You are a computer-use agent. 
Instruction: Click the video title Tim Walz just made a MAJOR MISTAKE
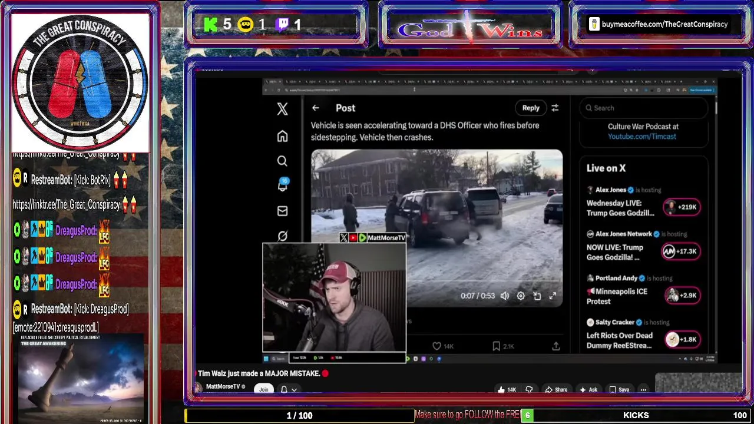coord(259,373)
